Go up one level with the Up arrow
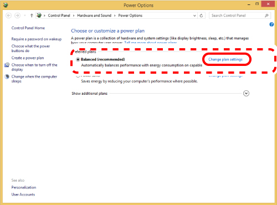 (32, 16)
